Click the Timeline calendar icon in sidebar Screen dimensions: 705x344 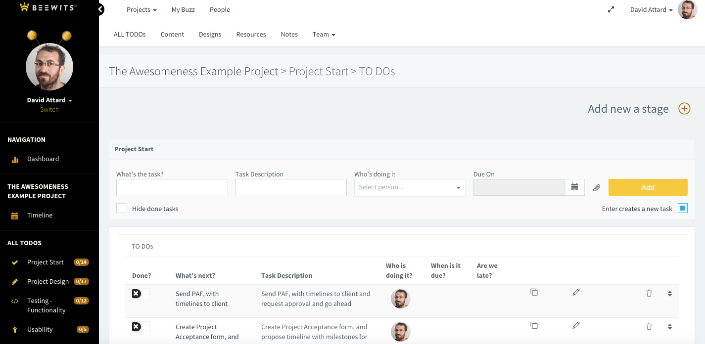tap(15, 215)
